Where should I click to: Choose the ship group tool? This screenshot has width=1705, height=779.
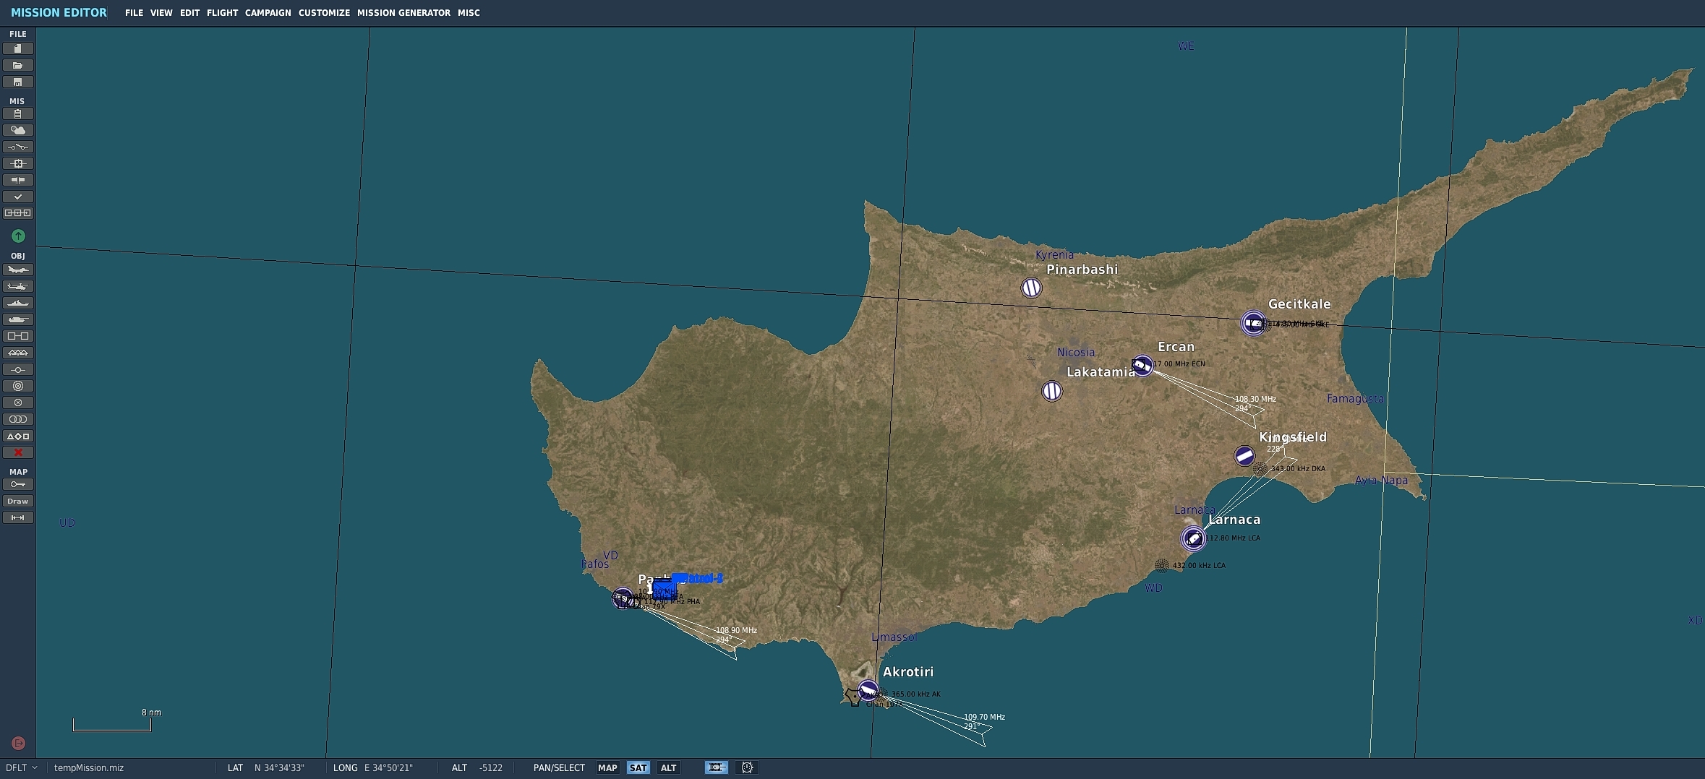[x=17, y=303]
